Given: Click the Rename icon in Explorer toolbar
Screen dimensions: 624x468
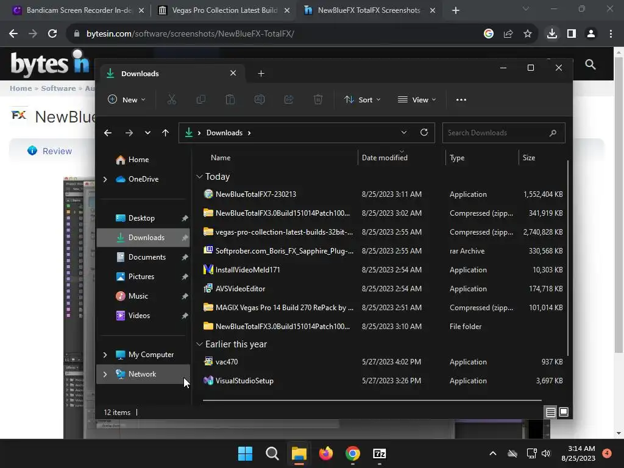Looking at the screenshot, I should pyautogui.click(x=260, y=99).
